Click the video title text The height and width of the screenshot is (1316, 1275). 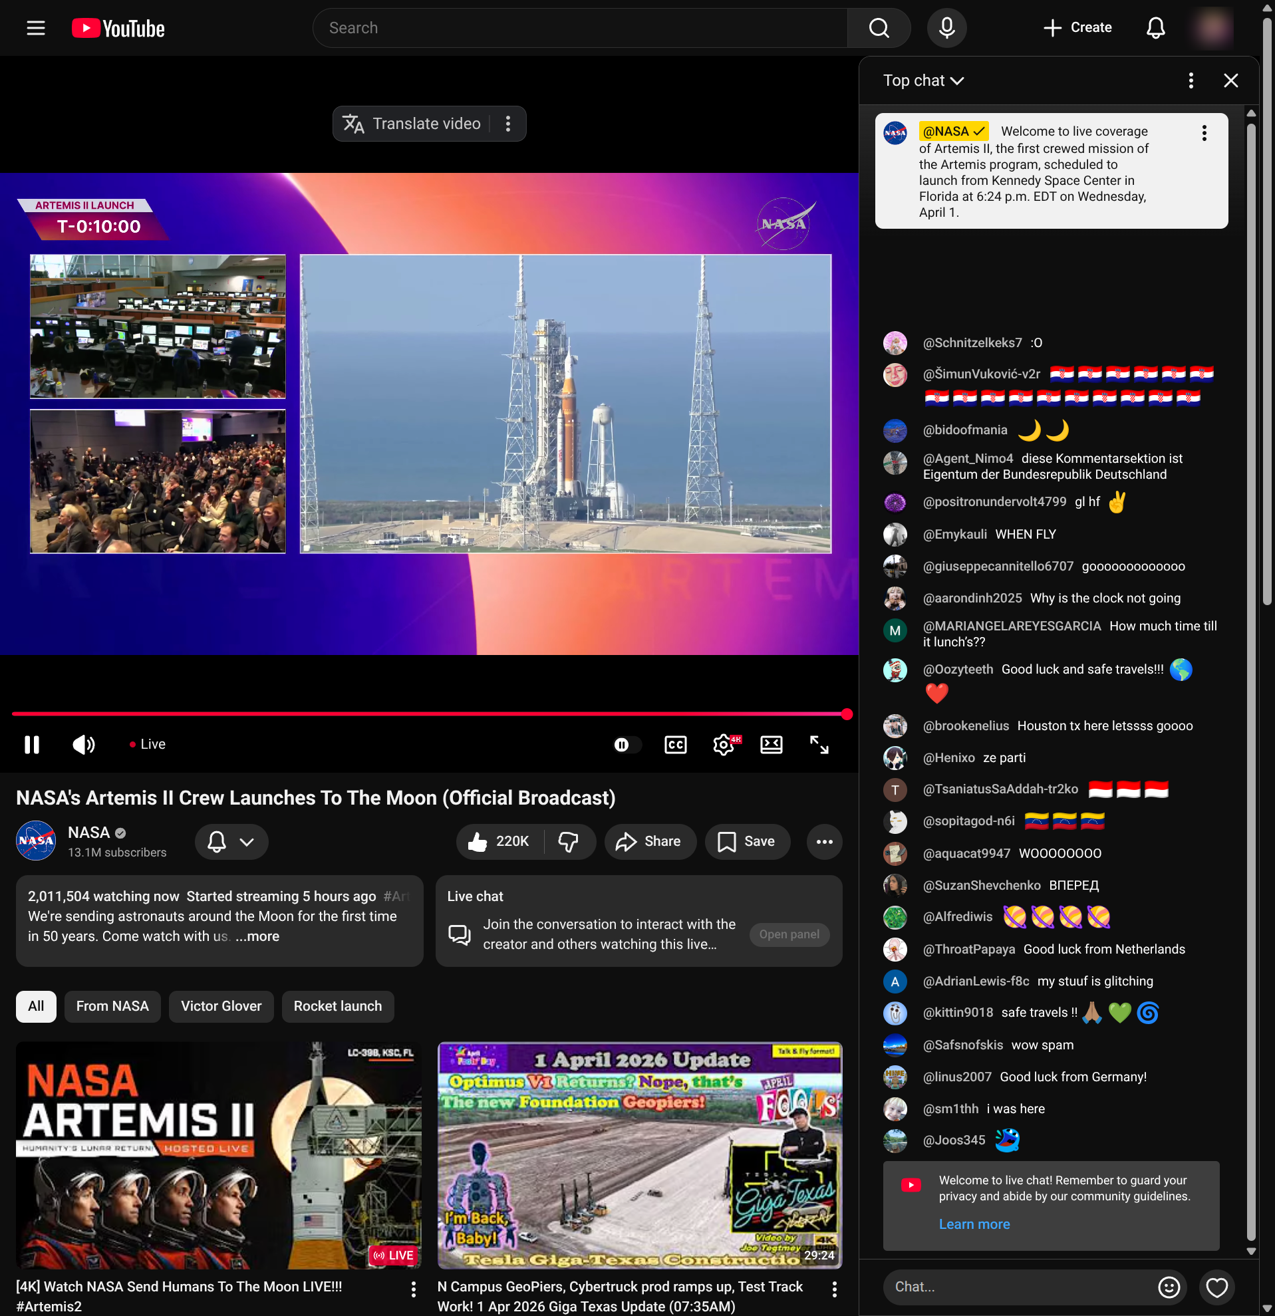coord(315,798)
